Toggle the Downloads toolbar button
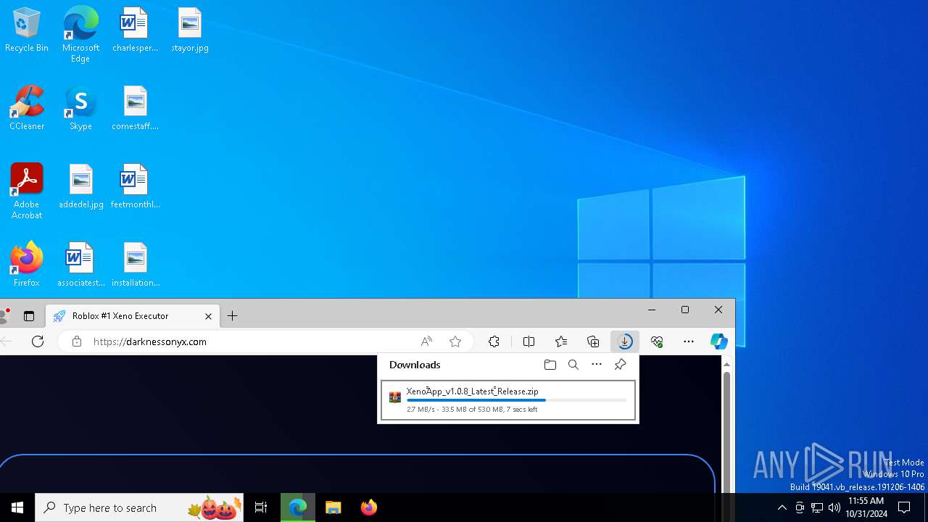The width and height of the screenshot is (928, 522). 625,341
